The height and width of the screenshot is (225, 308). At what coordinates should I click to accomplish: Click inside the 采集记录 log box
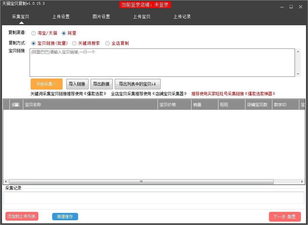click(x=154, y=198)
